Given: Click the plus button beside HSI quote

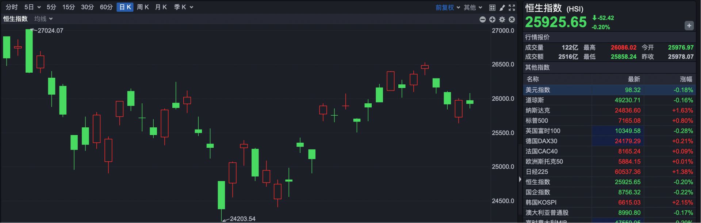Looking at the screenshot, I should coord(689,26).
